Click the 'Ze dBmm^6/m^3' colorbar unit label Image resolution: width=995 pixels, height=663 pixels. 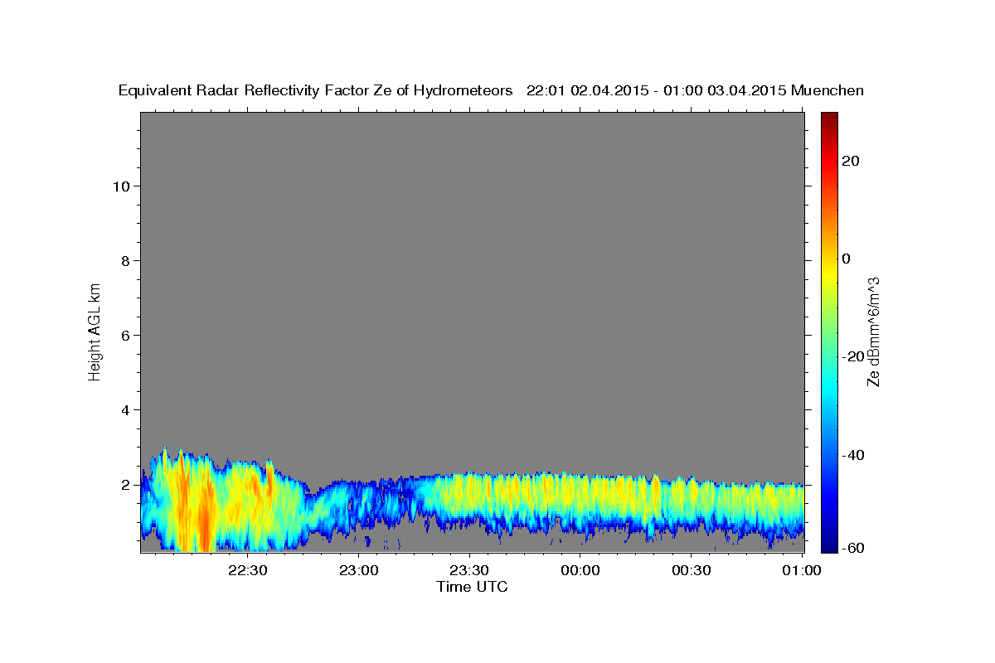[873, 331]
